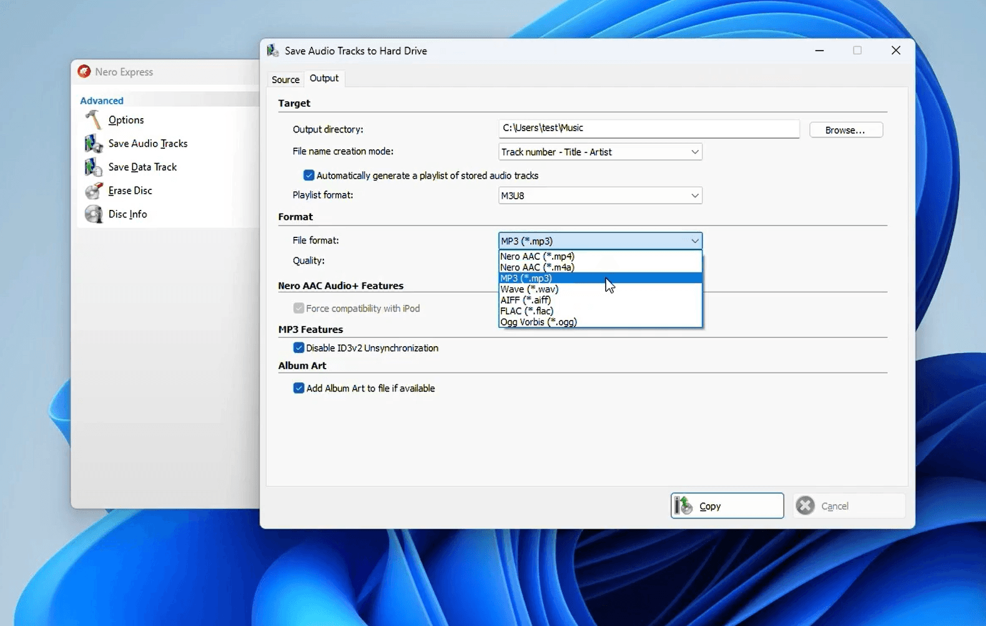Screen dimensions: 986x626
Task: Pick AIFF (*.aiff) file format
Action: 600,300
